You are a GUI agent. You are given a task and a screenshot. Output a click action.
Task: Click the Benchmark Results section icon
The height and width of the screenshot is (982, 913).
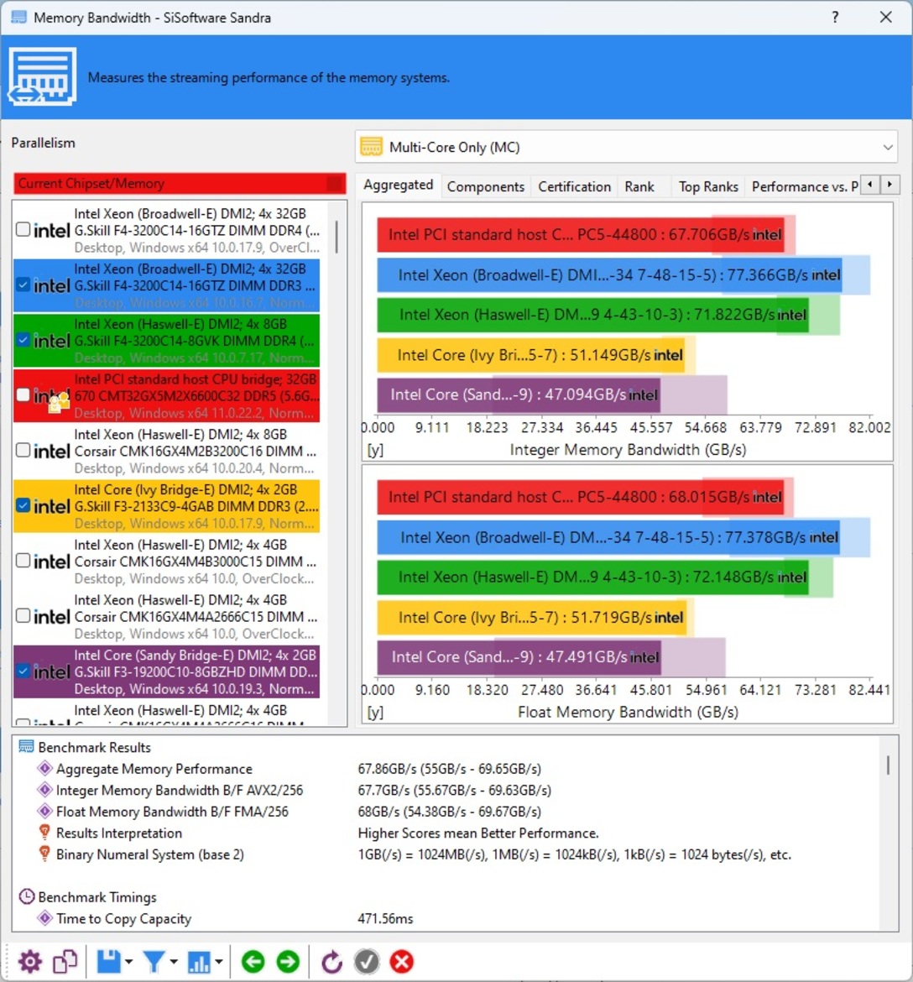click(26, 746)
